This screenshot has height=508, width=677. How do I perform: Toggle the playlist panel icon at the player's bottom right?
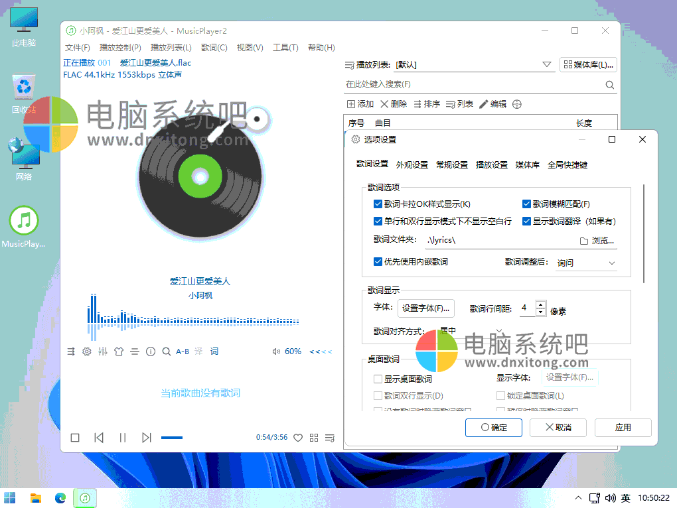click(x=330, y=438)
